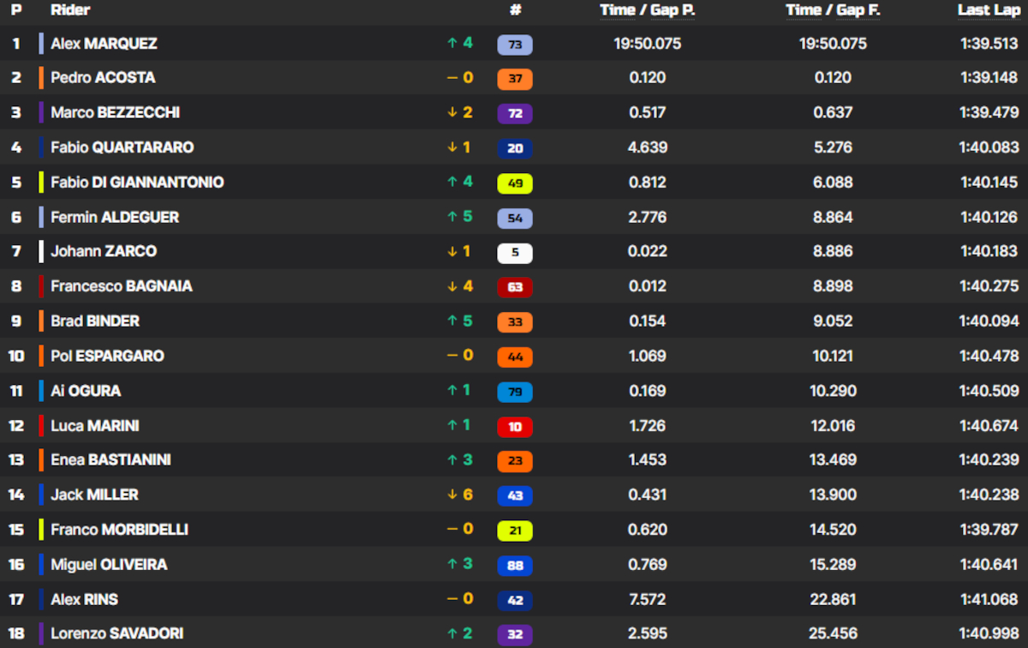Click the red 63 number badge
This screenshot has height=648, width=1028.
[515, 287]
